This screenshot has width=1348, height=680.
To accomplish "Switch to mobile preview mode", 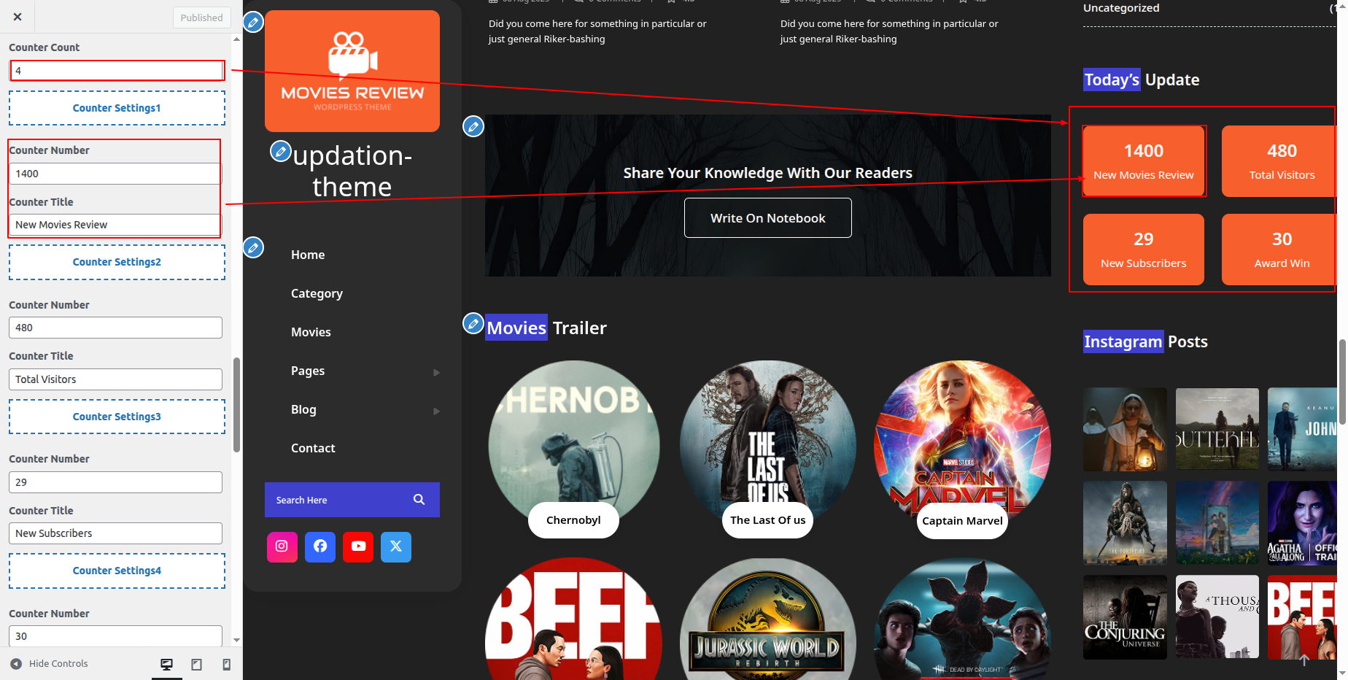I will pyautogui.click(x=226, y=664).
